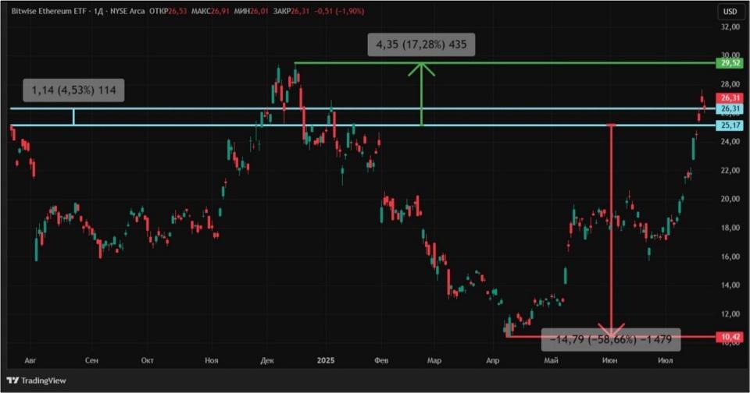
Task: Click the 1,14 (4,53%) measurement label
Action: 74,90
